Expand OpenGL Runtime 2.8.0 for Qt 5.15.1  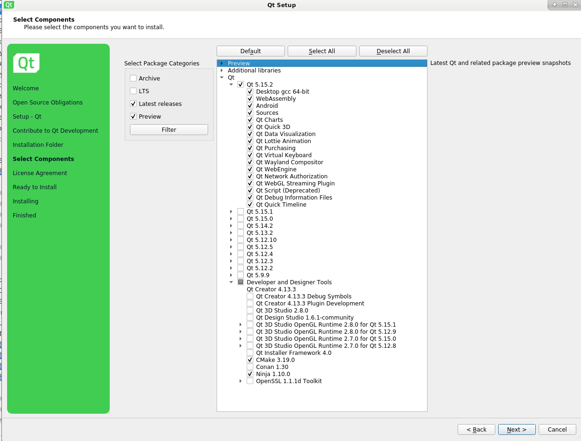click(x=241, y=325)
